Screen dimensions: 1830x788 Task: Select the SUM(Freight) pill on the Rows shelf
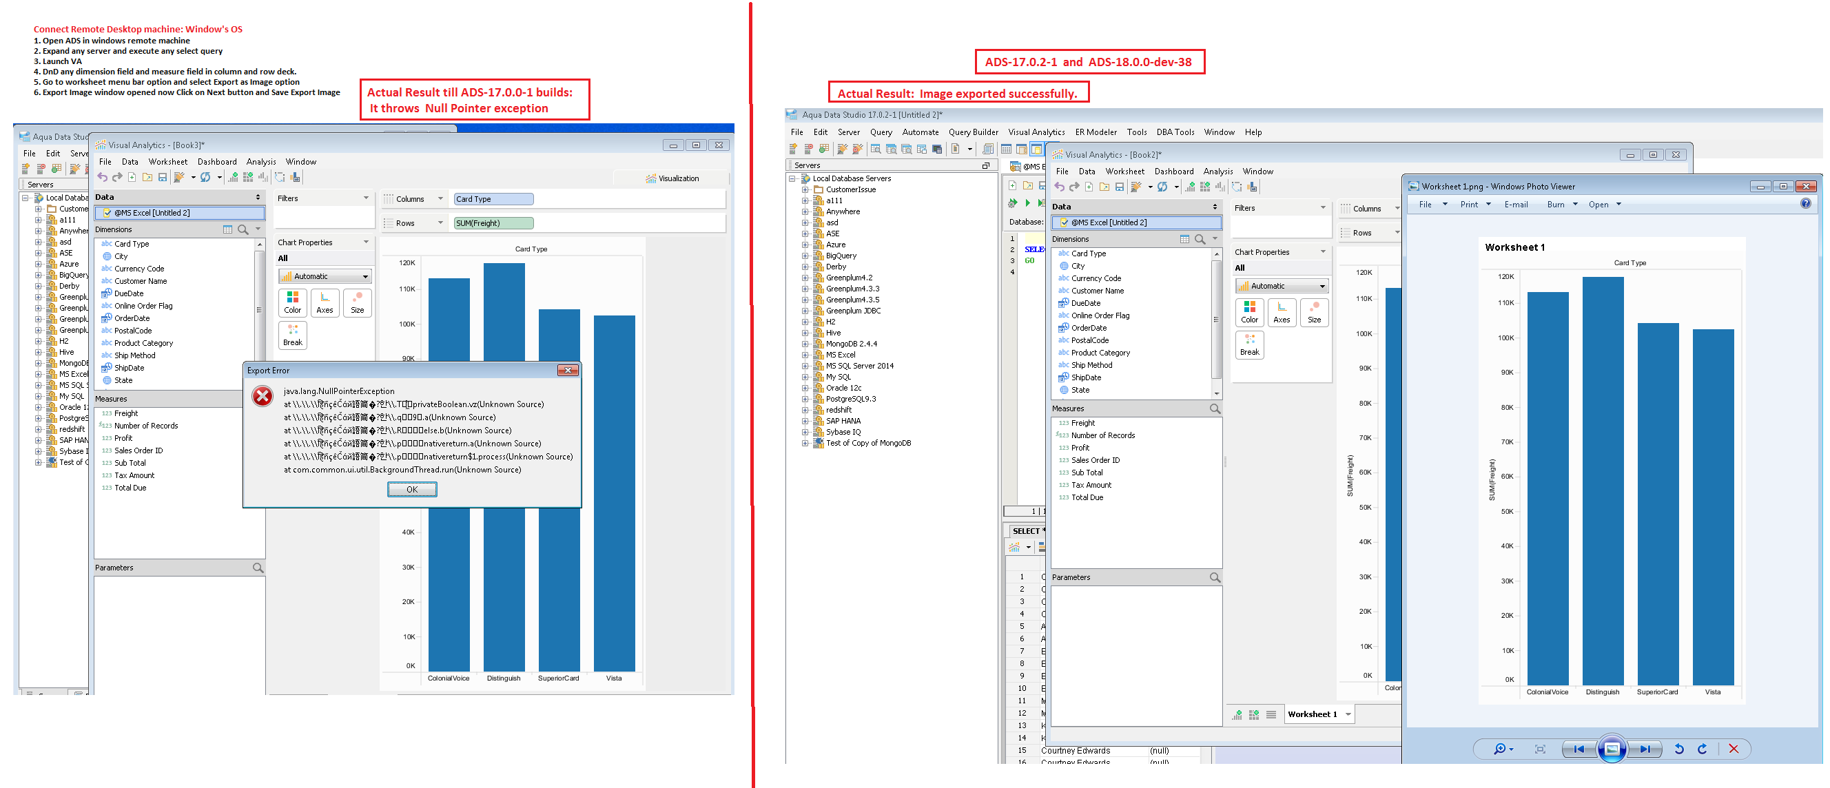point(493,223)
